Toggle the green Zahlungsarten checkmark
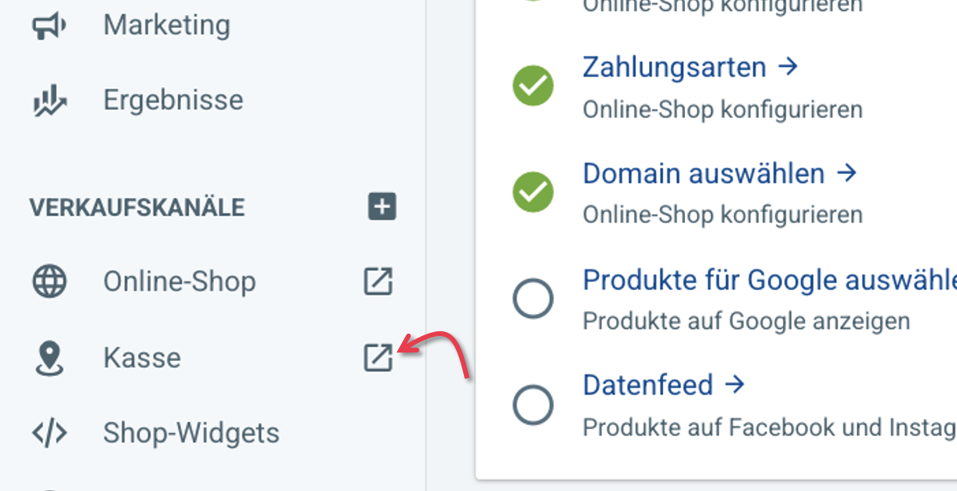957x491 pixels. (533, 85)
